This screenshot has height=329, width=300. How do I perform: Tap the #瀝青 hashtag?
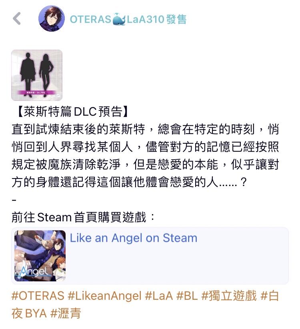point(66,313)
